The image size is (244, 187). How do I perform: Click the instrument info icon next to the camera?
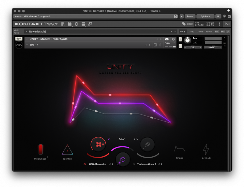click(x=174, y=39)
